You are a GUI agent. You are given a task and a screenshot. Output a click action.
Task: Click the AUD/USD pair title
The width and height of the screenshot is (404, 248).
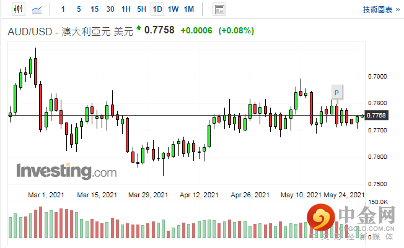(x=71, y=32)
